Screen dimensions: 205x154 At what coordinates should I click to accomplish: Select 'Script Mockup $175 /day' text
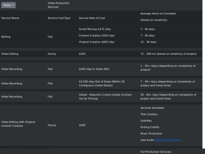95,29
